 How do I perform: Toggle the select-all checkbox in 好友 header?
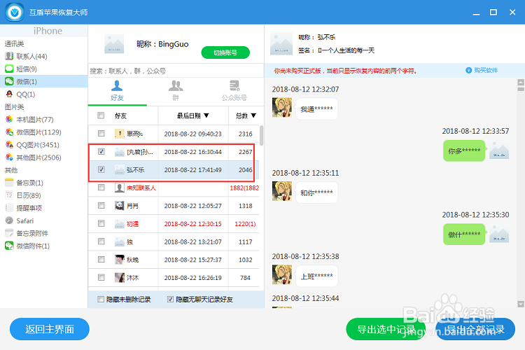pos(101,115)
